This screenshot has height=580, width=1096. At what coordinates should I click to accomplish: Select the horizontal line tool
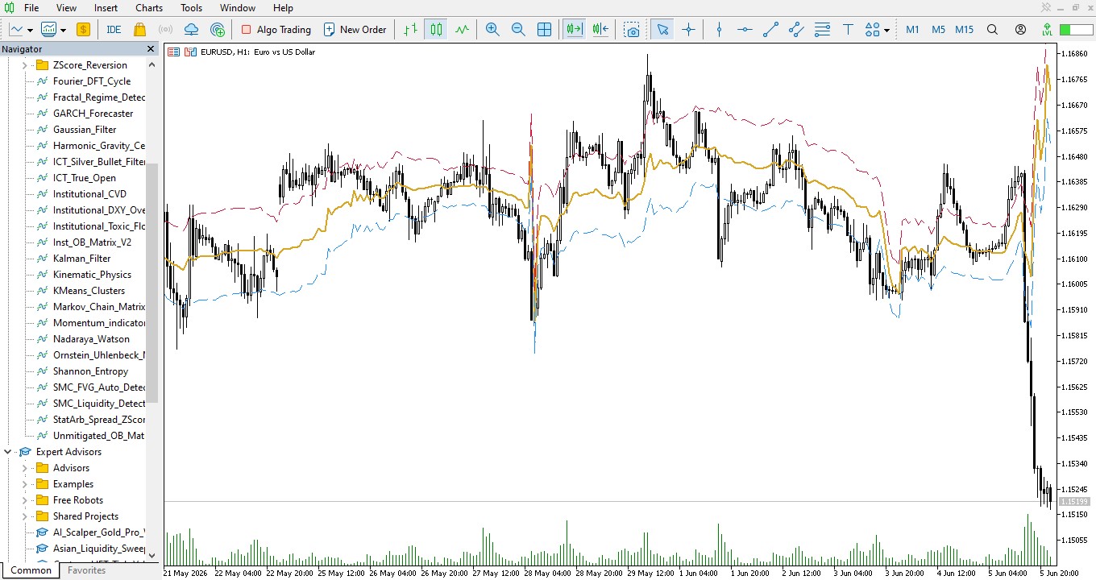point(745,30)
